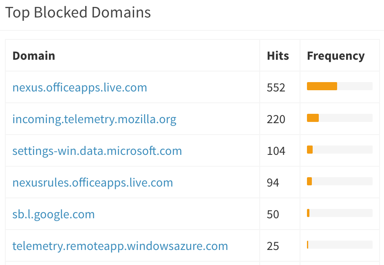Click the Frequency column header
Screen dimensions: 384x265
[x=335, y=56]
